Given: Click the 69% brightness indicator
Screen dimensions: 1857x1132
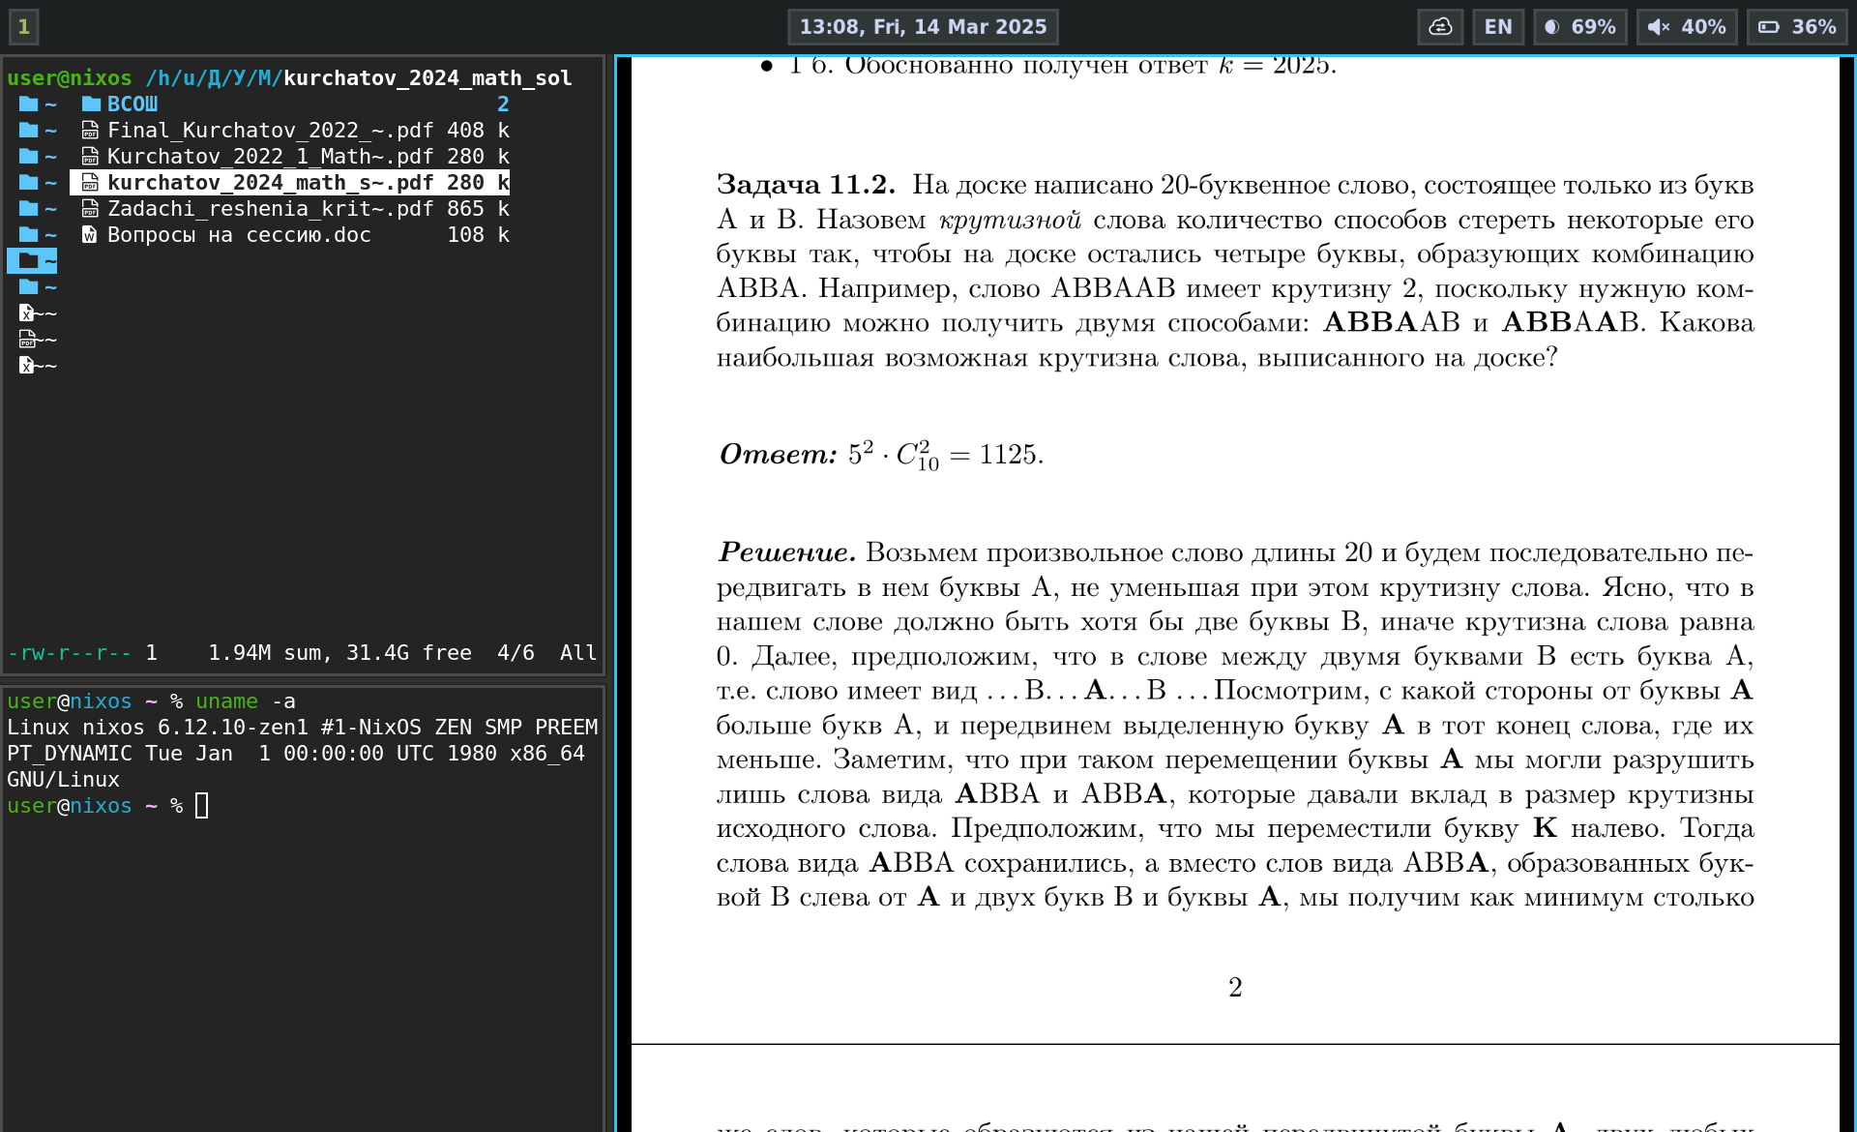Looking at the screenshot, I should (x=1580, y=27).
